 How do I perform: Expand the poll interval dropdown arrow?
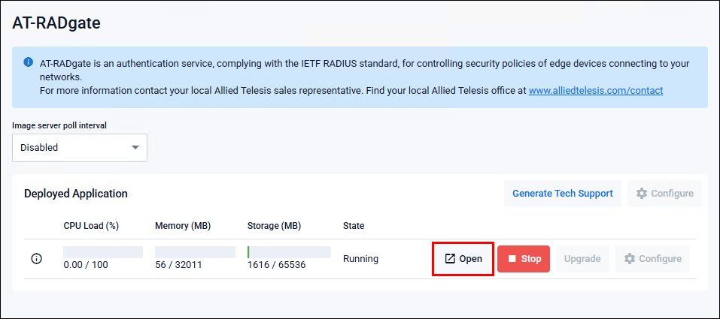(135, 148)
